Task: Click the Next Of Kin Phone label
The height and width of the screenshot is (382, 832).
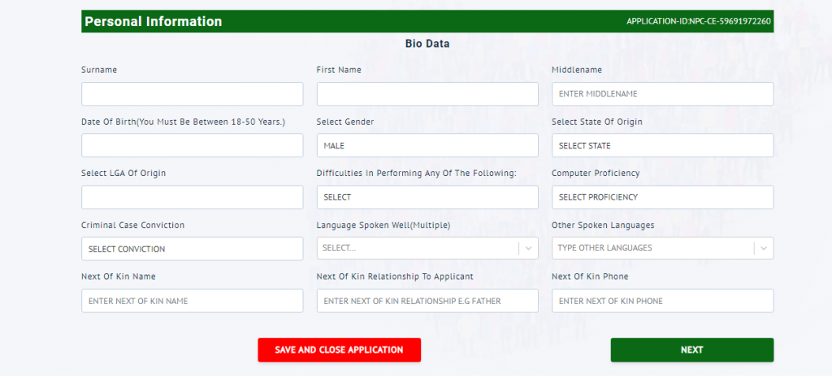Action: [x=590, y=277]
